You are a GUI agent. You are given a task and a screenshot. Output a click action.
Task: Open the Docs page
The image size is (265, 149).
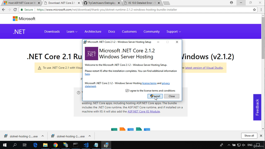tap(112, 32)
